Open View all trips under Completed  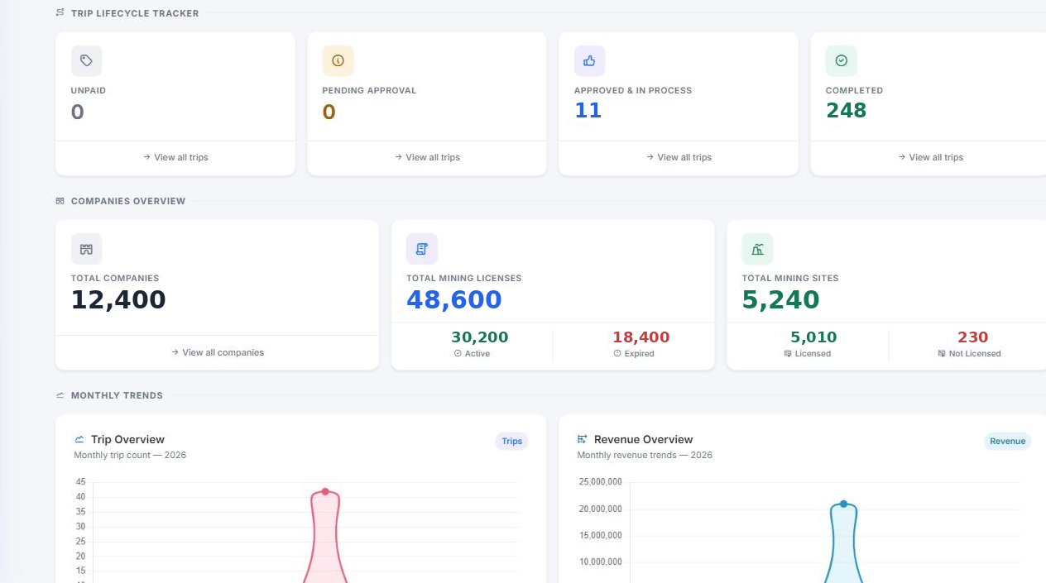tap(930, 157)
